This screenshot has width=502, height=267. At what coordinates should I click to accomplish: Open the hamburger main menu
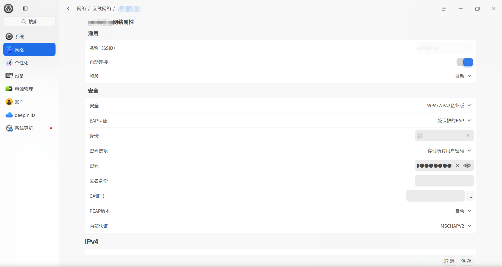coord(444,9)
